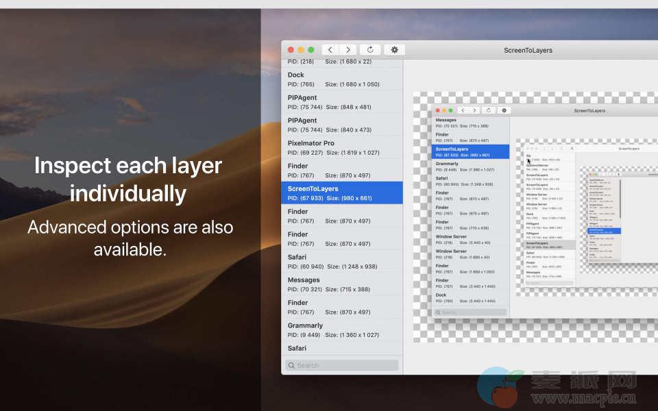Select Finder layer directly above ScreenToLayers row

[x=341, y=170]
